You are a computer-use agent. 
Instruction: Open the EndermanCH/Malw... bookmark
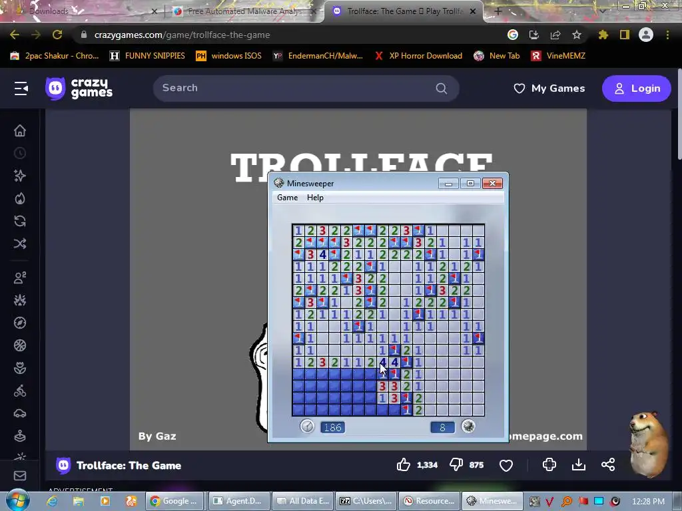[318, 56]
